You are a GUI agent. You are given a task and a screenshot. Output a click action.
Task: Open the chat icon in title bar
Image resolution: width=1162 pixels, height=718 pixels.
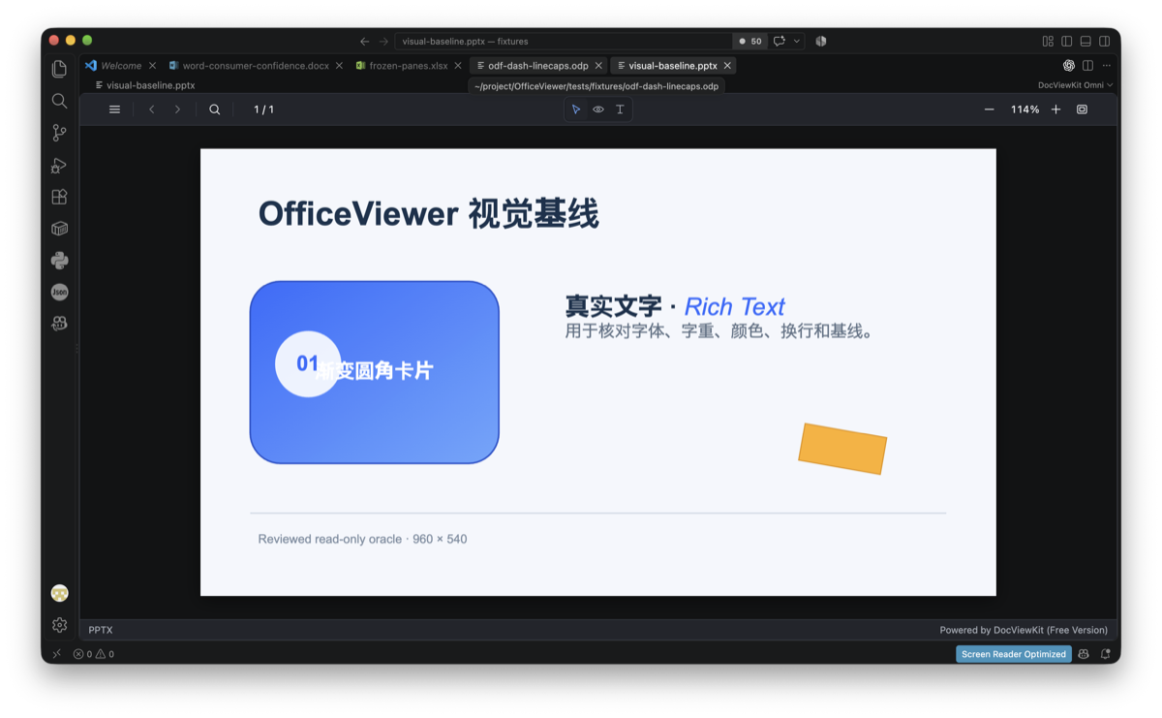click(780, 42)
